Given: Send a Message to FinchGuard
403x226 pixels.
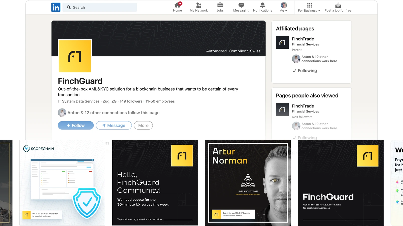Looking at the screenshot, I should point(114,125).
